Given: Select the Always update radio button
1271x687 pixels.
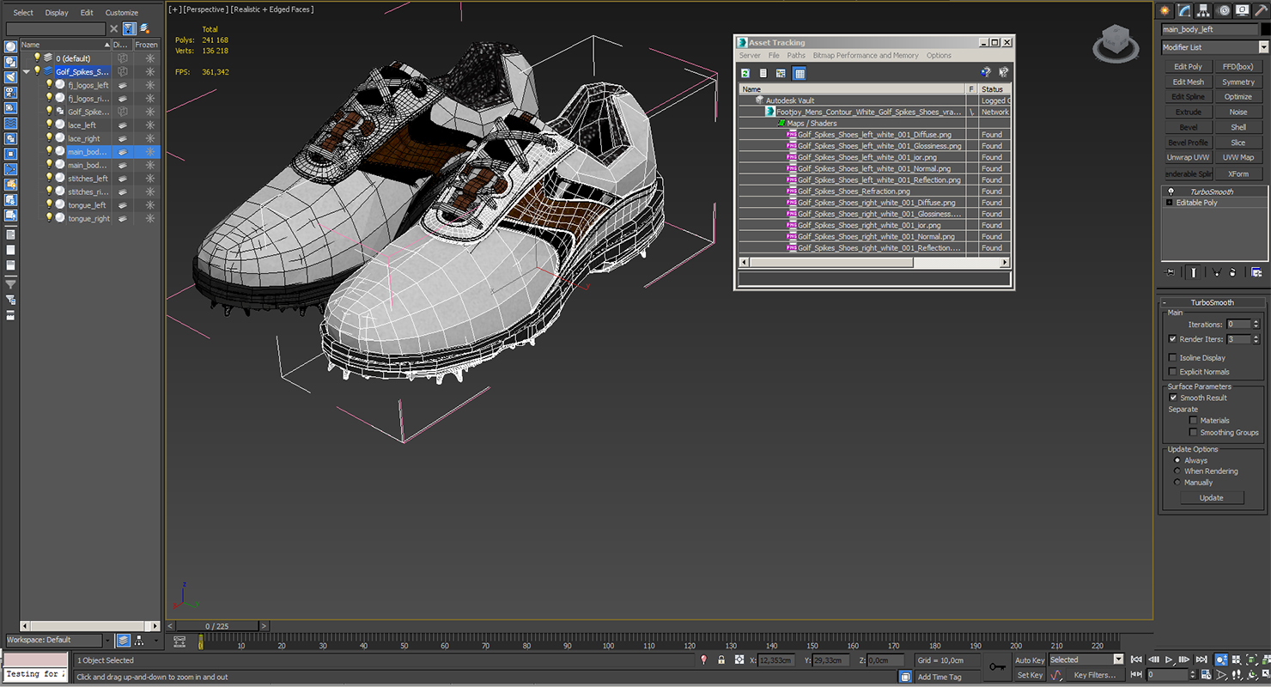Looking at the screenshot, I should click(x=1177, y=460).
